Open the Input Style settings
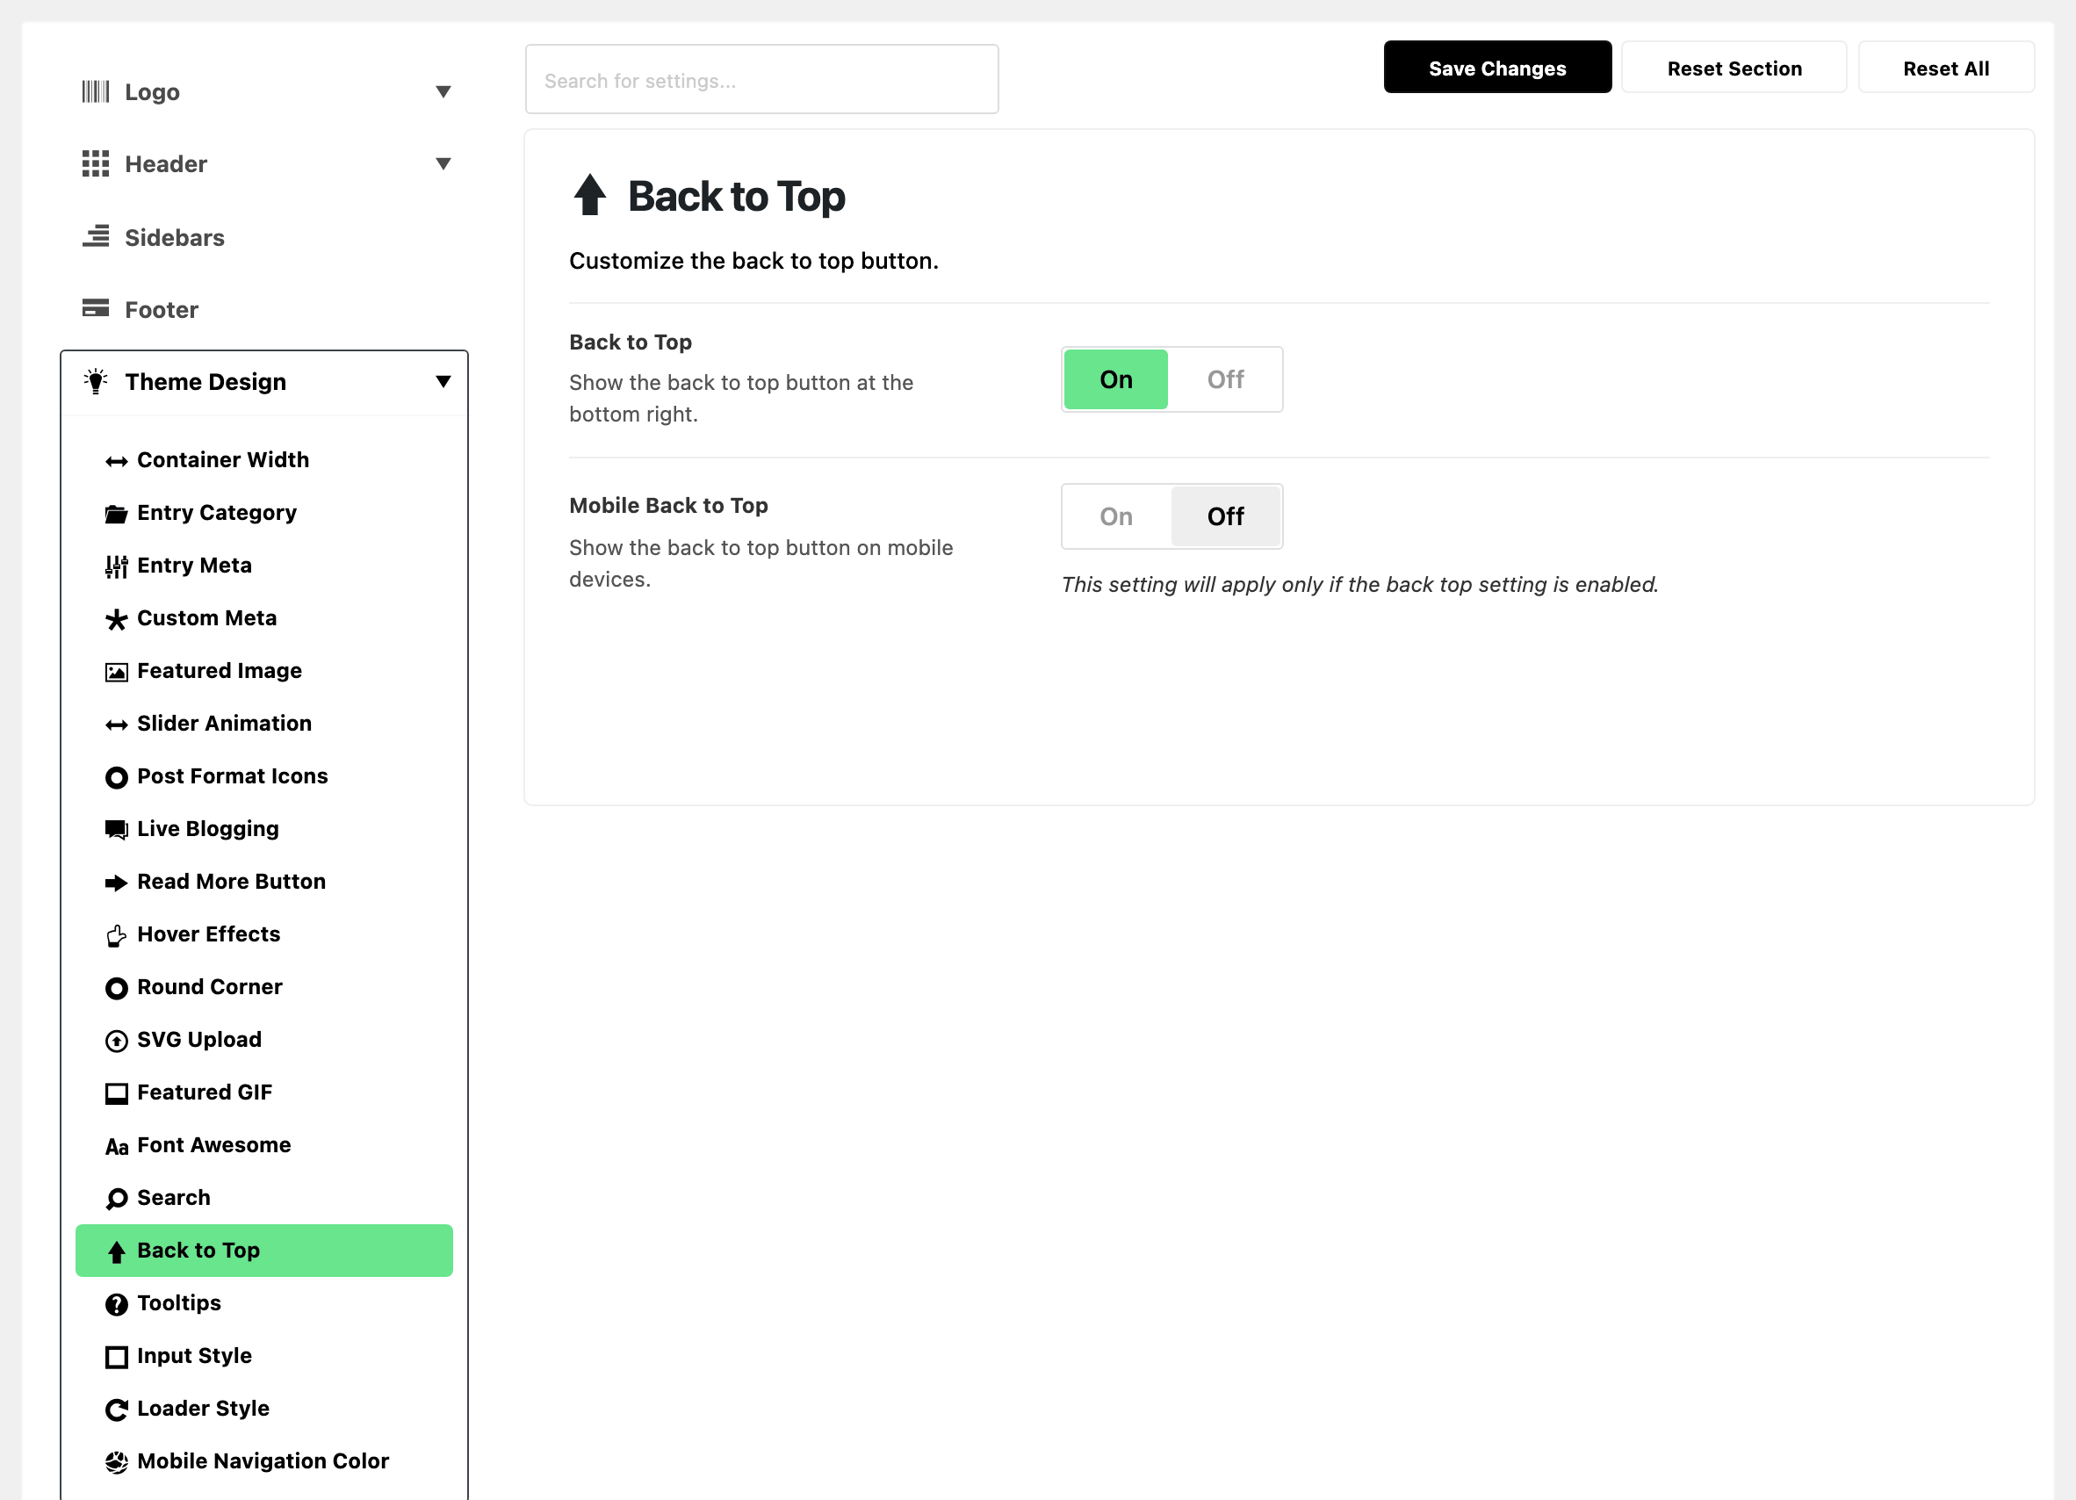Screen dimensions: 2076x1500 263,1355
